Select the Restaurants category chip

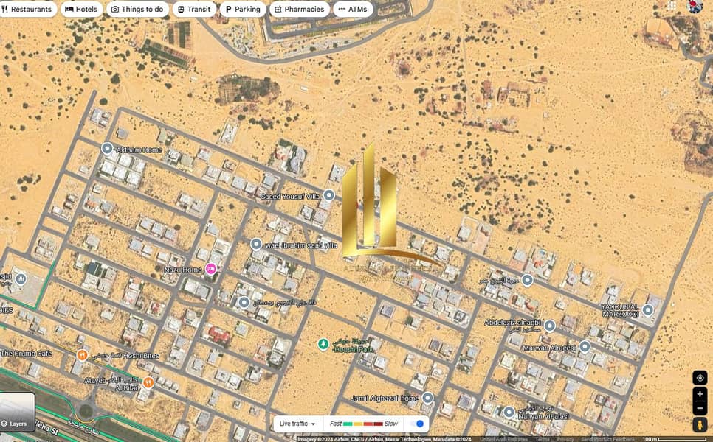pyautogui.click(x=27, y=9)
